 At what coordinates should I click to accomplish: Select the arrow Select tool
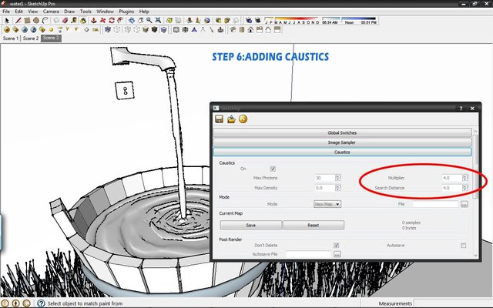click(7, 21)
